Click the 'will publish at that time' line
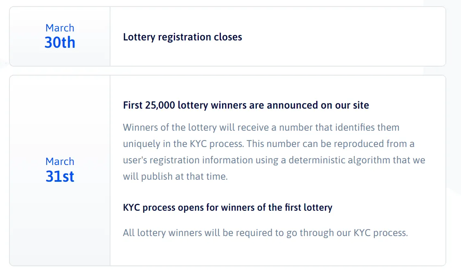The width and height of the screenshot is (461, 272). [175, 176]
